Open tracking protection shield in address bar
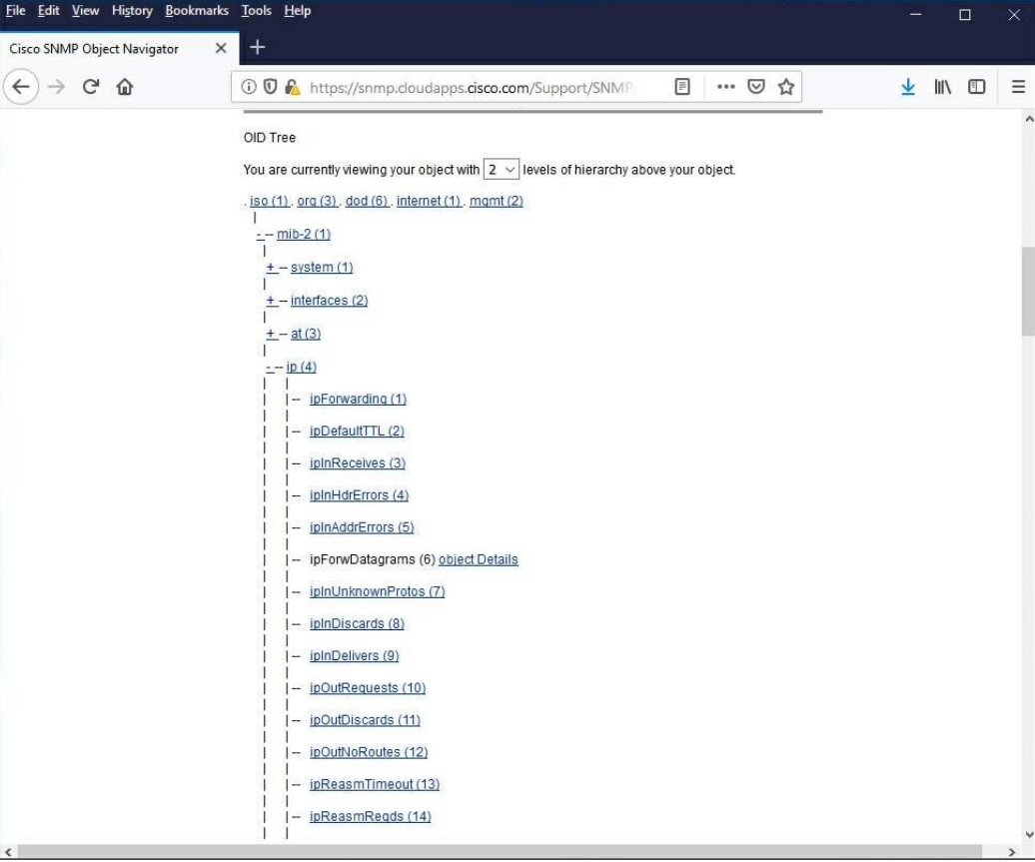The width and height of the screenshot is (1035, 862). 270,87
